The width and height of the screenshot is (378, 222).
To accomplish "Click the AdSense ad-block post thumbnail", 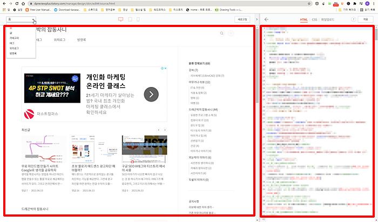I will (94, 149).
